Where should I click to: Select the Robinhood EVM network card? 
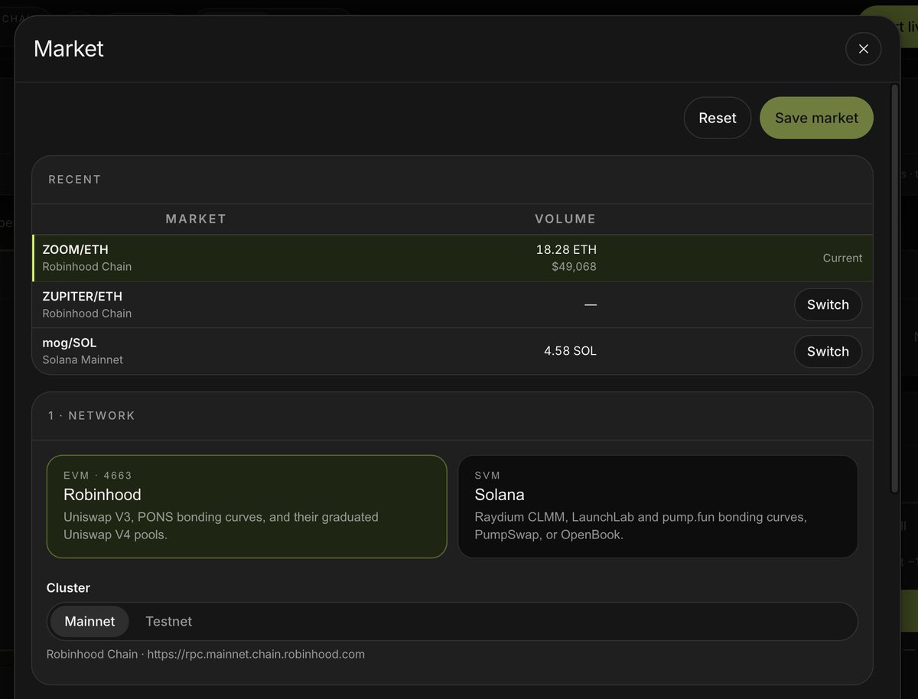246,506
